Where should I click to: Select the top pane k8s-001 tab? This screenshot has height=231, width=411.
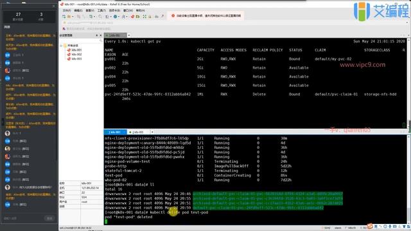point(116,35)
